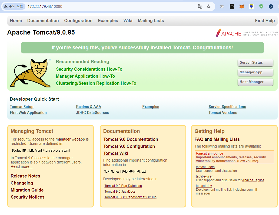Click the Manager App button

pyautogui.click(x=255, y=72)
